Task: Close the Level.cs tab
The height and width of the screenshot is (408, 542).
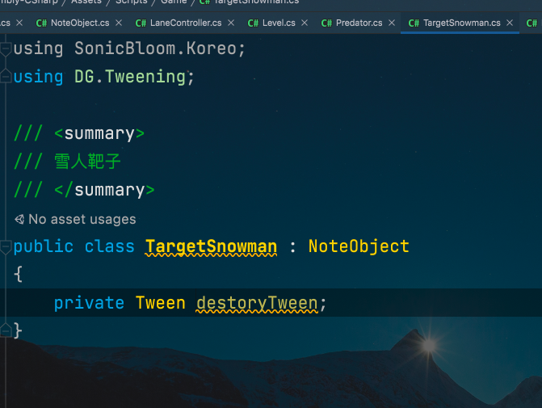Action: [x=305, y=23]
